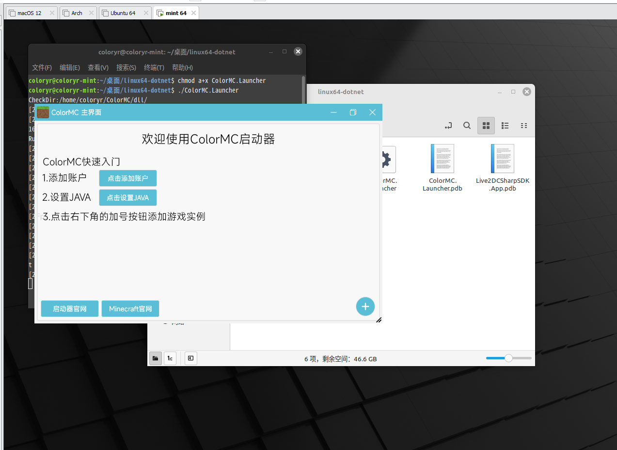Click the 点击设置JAVA button

128,198
